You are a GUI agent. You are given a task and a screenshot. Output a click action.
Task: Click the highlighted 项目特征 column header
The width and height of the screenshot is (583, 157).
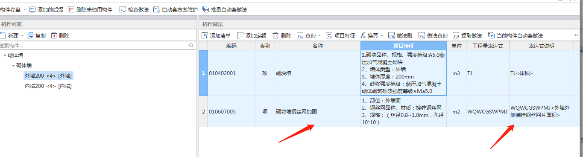click(x=404, y=46)
